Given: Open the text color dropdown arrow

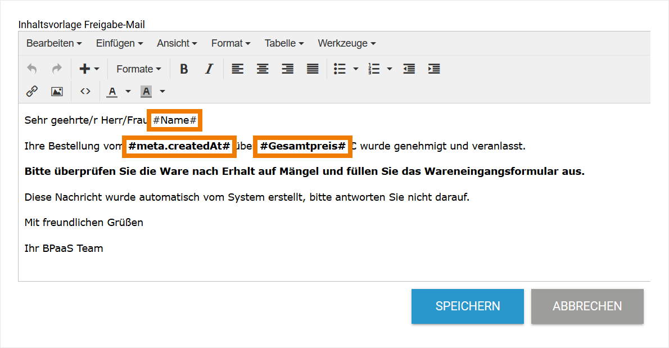Looking at the screenshot, I should tap(128, 91).
